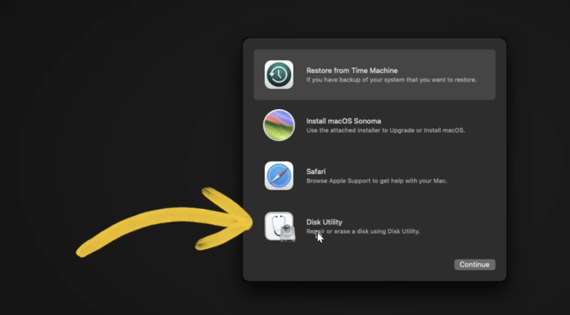Select the 'Install macOS Sonoma' title
The width and height of the screenshot is (570, 315).
click(343, 121)
